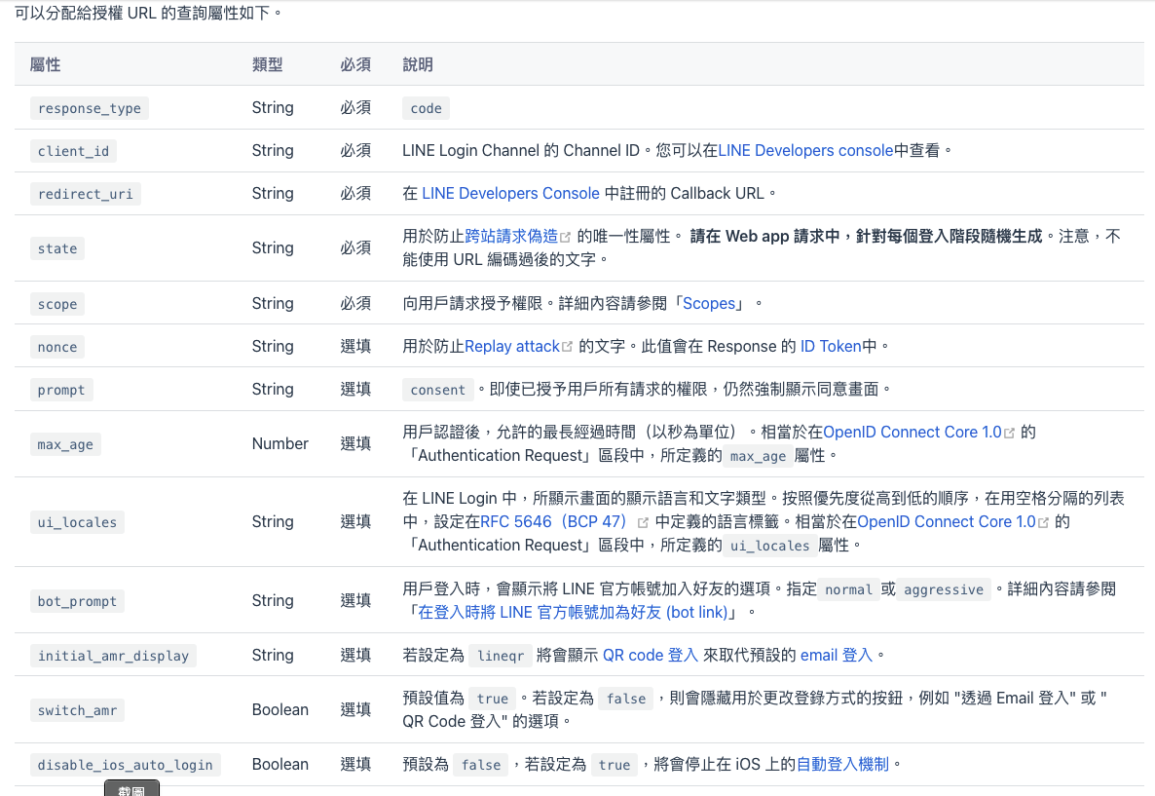The width and height of the screenshot is (1155, 796).
Task: Select the max_age attribute in first column
Action: pos(65,444)
